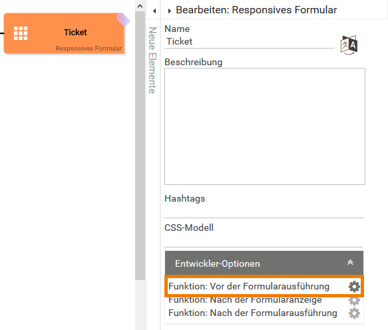388x330 pixels.
Task: Click the purple tag icon on the Ticket node
Action: tap(123, 20)
